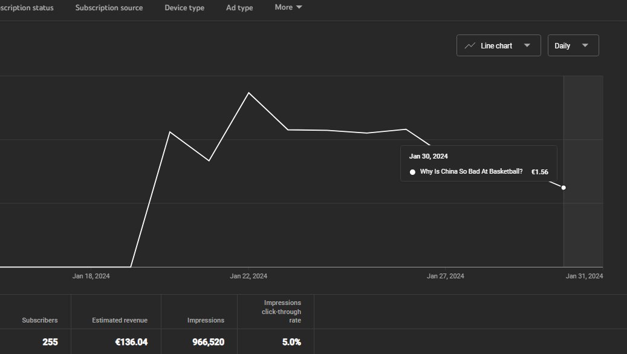Click the line chart icon in selector

click(470, 45)
